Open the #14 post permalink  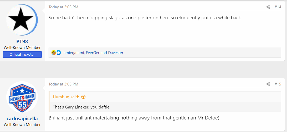coord(278,7)
